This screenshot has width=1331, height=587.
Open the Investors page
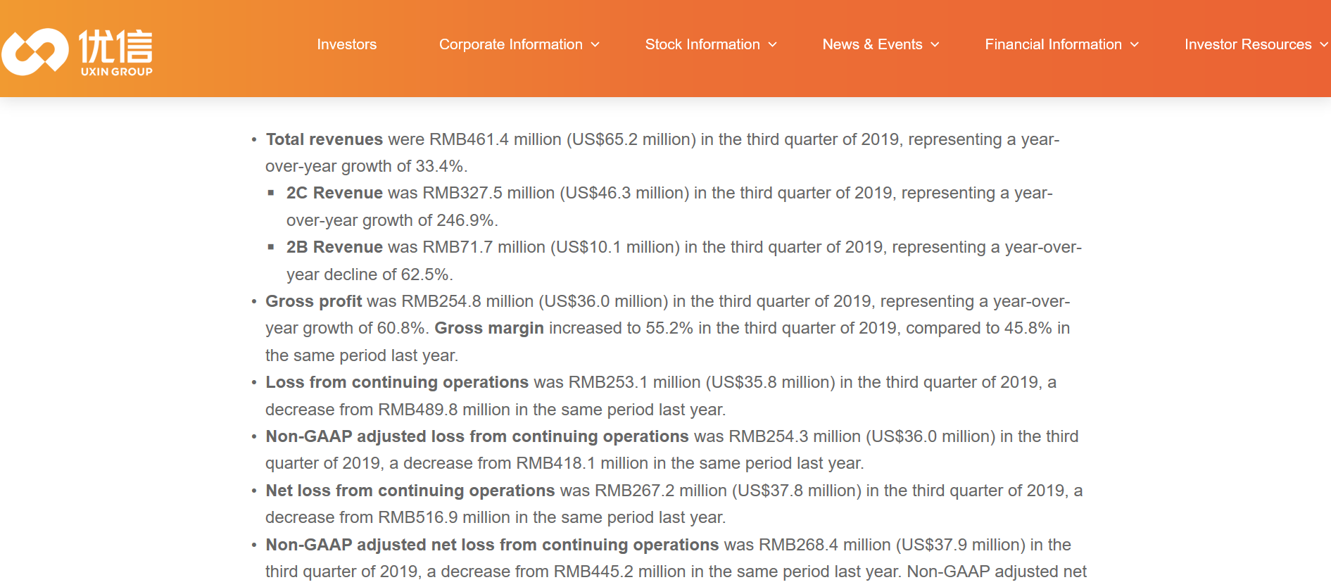[x=346, y=44]
